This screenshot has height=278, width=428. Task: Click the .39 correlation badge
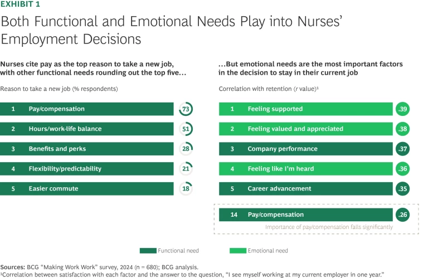(402, 109)
